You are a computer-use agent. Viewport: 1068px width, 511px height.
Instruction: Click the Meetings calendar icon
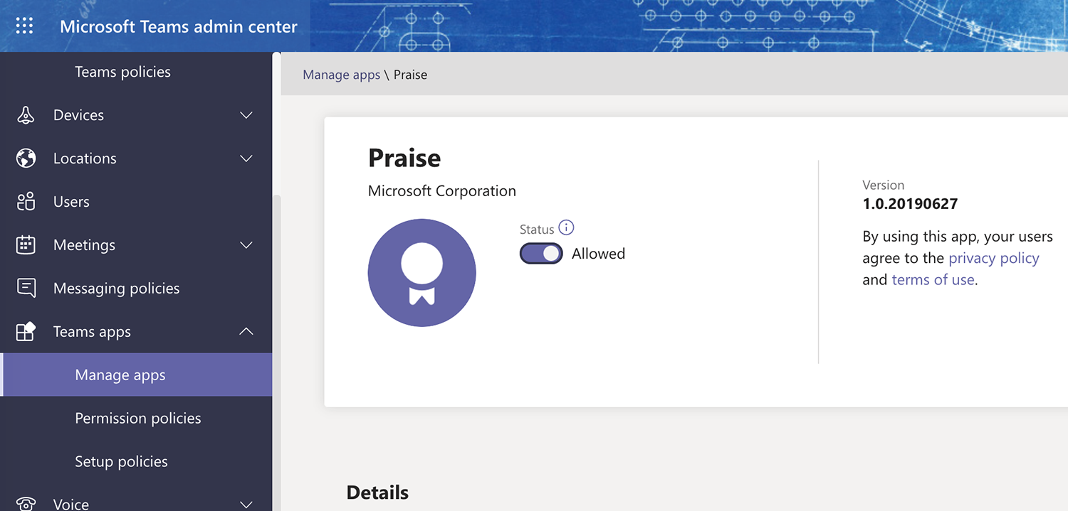(26, 245)
